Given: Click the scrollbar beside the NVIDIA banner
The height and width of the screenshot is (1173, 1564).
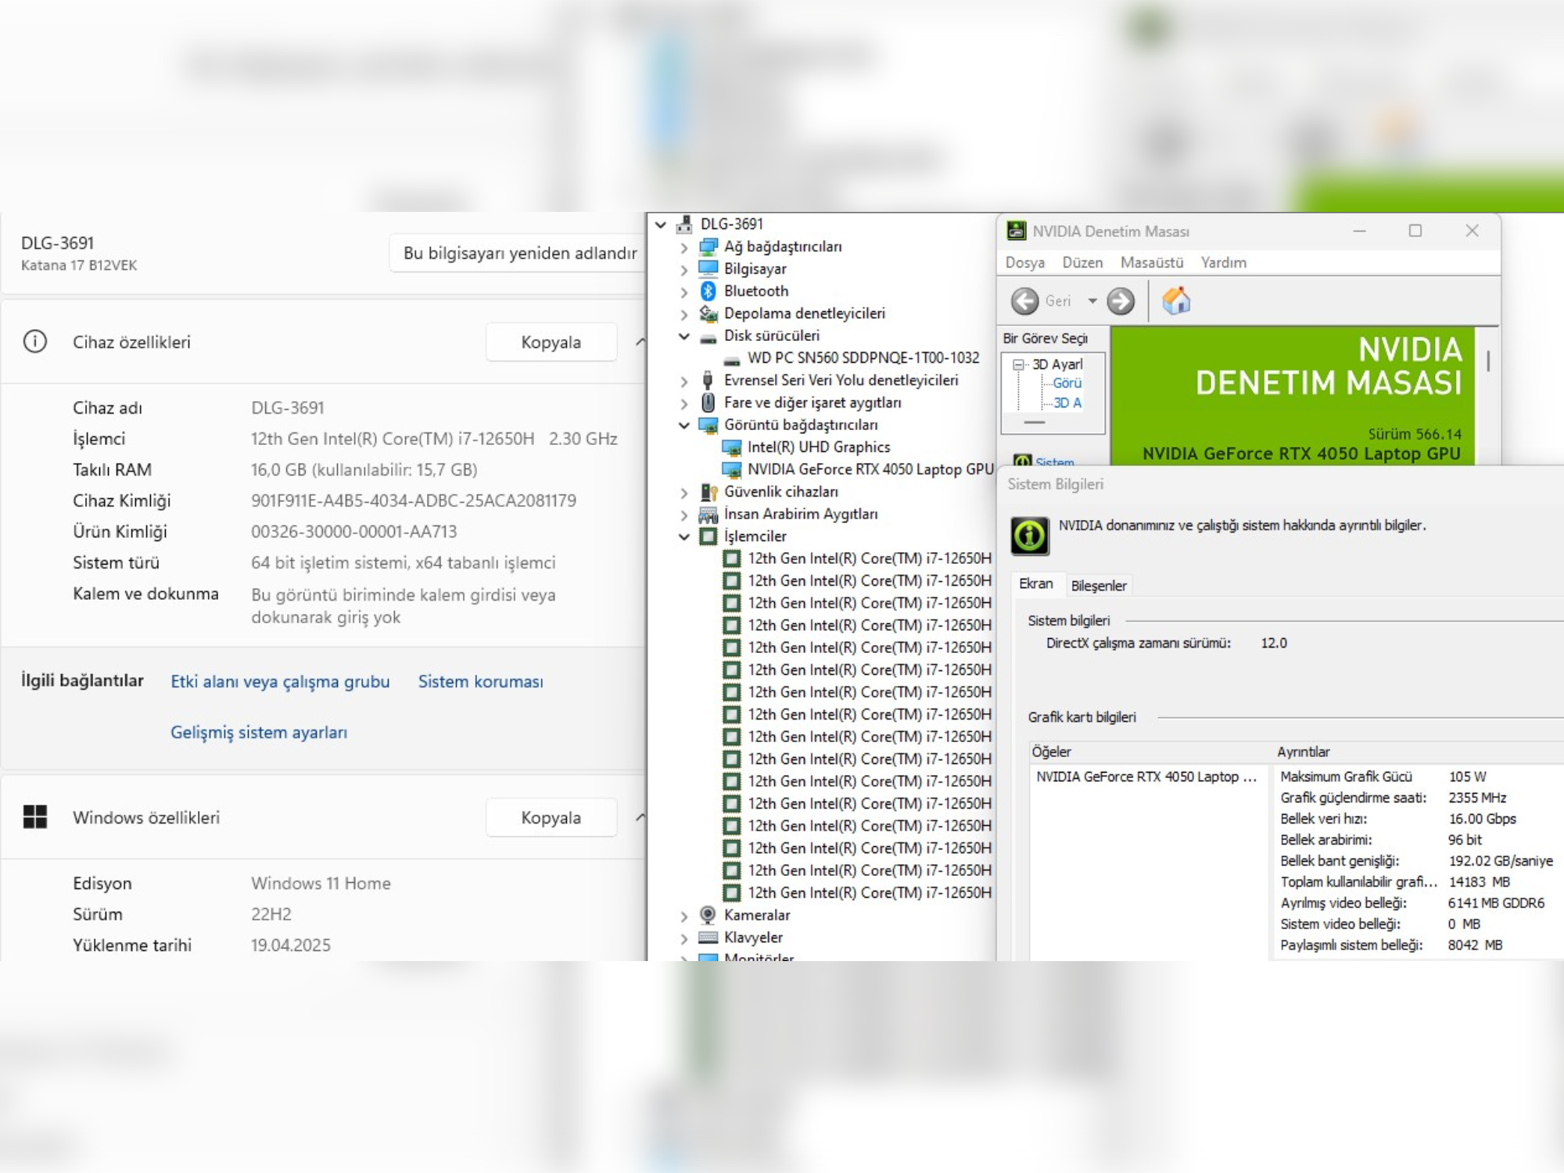Looking at the screenshot, I should coord(1488,361).
